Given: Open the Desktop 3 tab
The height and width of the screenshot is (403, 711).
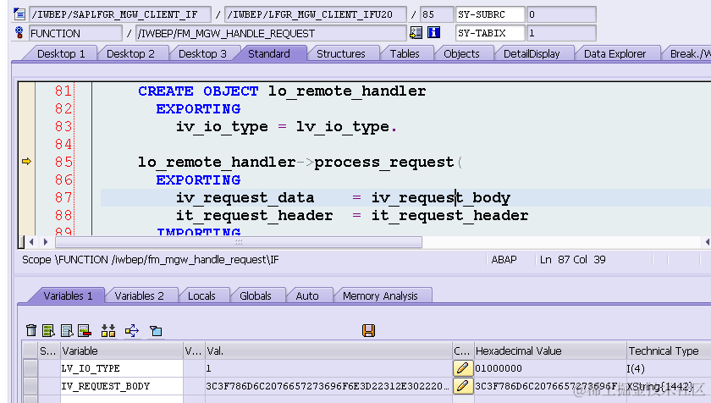Looking at the screenshot, I should click(x=202, y=53).
